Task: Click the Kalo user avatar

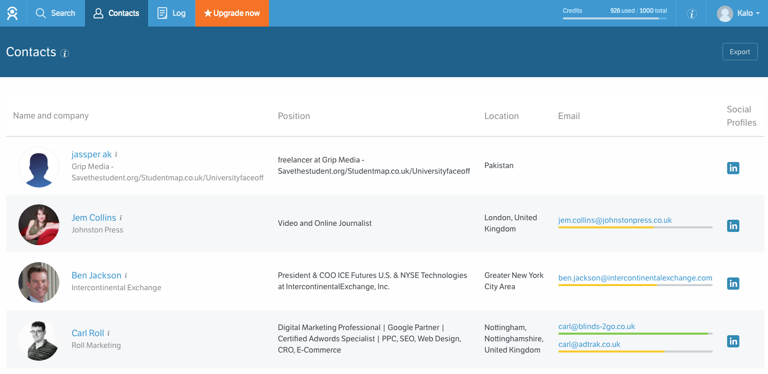Action: pyautogui.click(x=725, y=14)
